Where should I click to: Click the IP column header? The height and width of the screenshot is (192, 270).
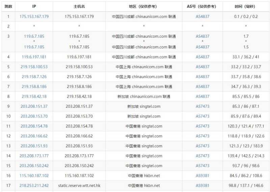coord(34,6)
